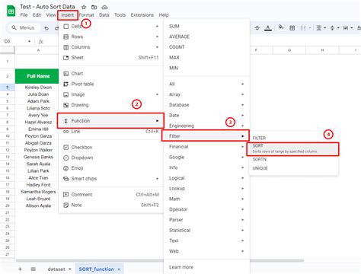
Task: Select Image from the Insert menu
Action: click(x=111, y=94)
